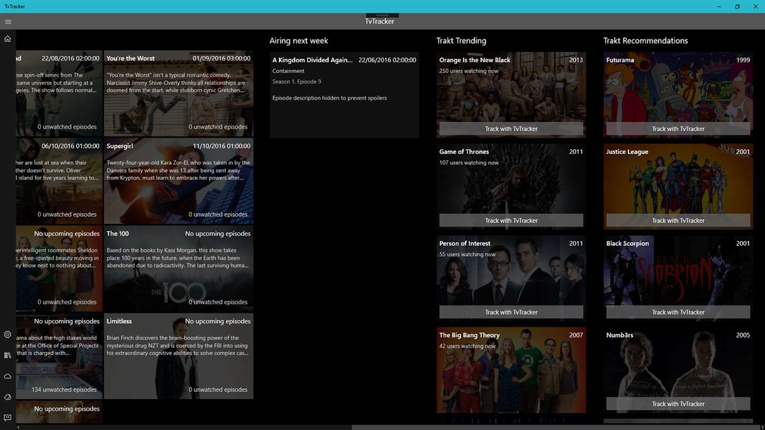Screen dimensions: 765x430
Task: Open the Containment episode card airing next week
Action: [344, 95]
